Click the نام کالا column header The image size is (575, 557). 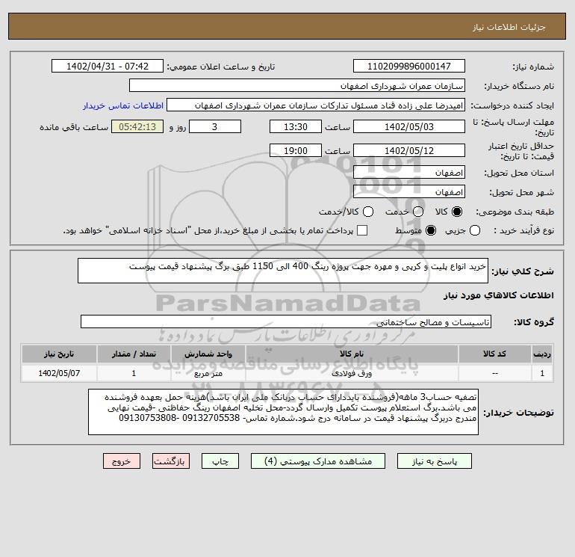point(352,354)
